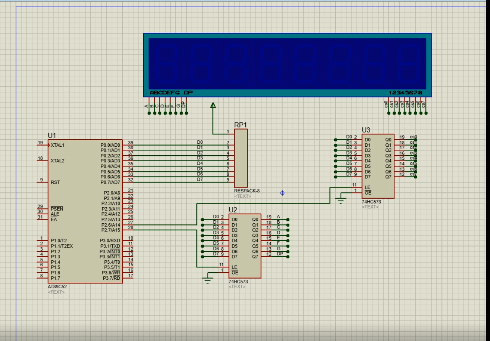Click the P1.7 pin label

(x=55, y=278)
